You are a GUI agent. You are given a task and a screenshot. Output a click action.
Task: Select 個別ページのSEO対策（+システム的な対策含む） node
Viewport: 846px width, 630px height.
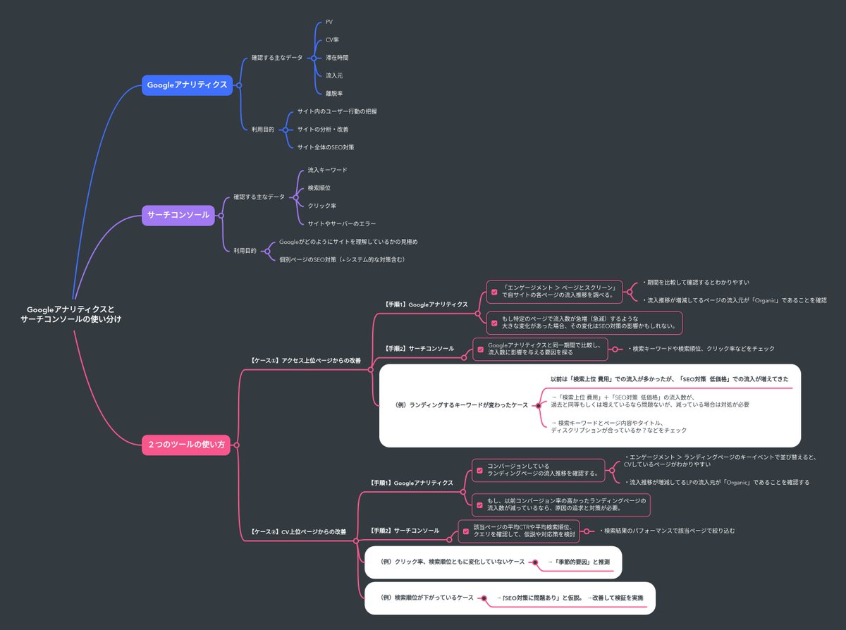[342, 259]
